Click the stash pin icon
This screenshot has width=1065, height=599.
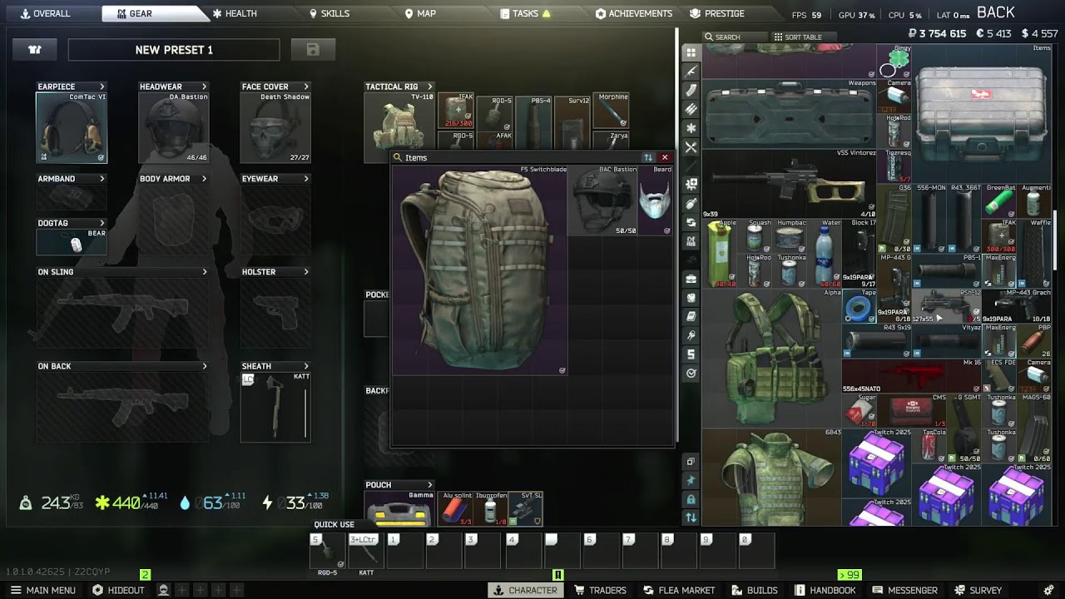[691, 481]
